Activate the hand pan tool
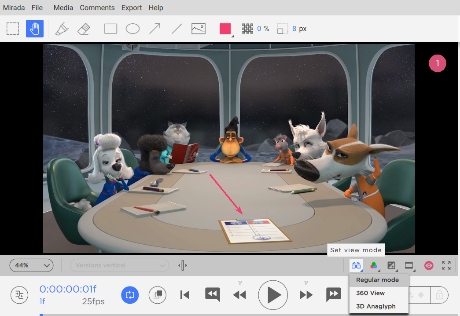460x316 pixels. click(x=35, y=29)
